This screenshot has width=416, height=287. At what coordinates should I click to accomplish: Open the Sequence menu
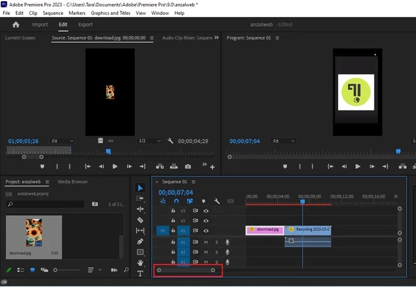pyautogui.click(x=53, y=13)
